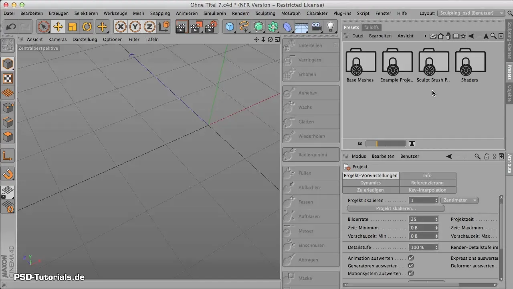Viewport: 513px width, 289px height.
Task: Click the blue deformer icon
Action: (287, 27)
